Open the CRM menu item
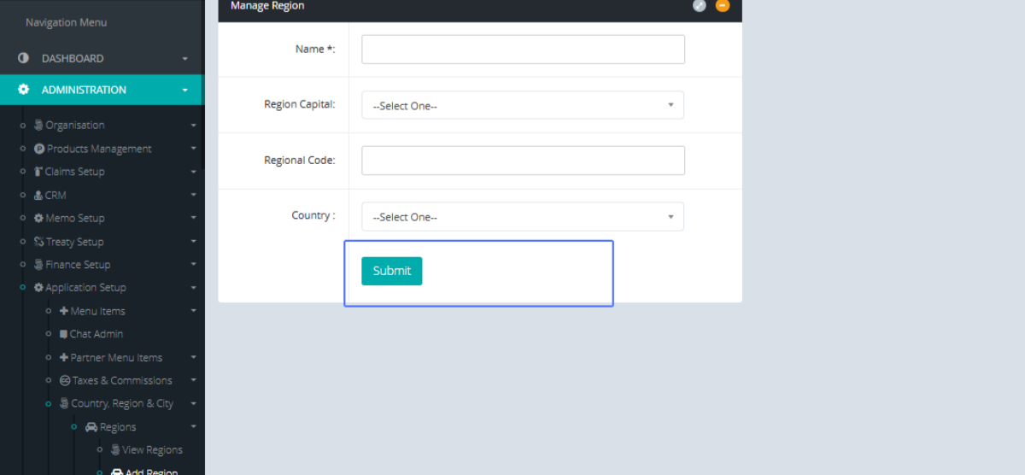Viewport: 1025px width, 475px height. pos(56,195)
